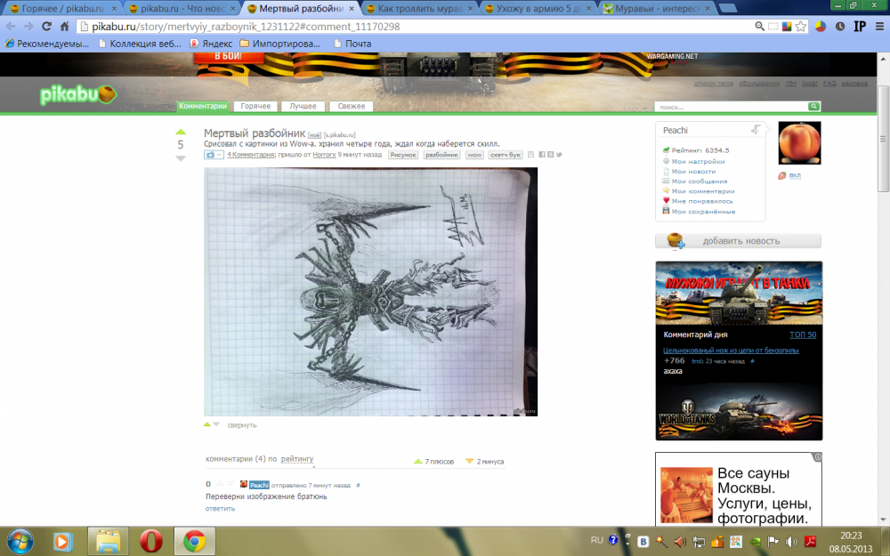Open the Горячее site tab
Screen dimensions: 890x556
coord(255,106)
